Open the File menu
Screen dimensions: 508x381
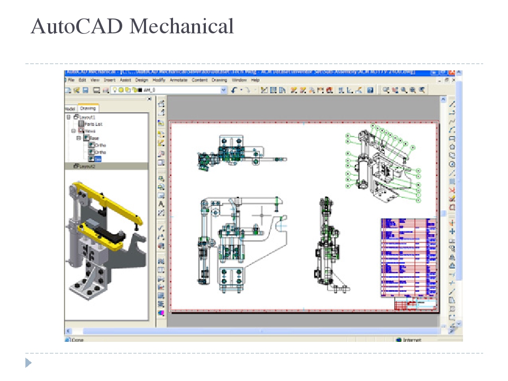pyautogui.click(x=71, y=80)
